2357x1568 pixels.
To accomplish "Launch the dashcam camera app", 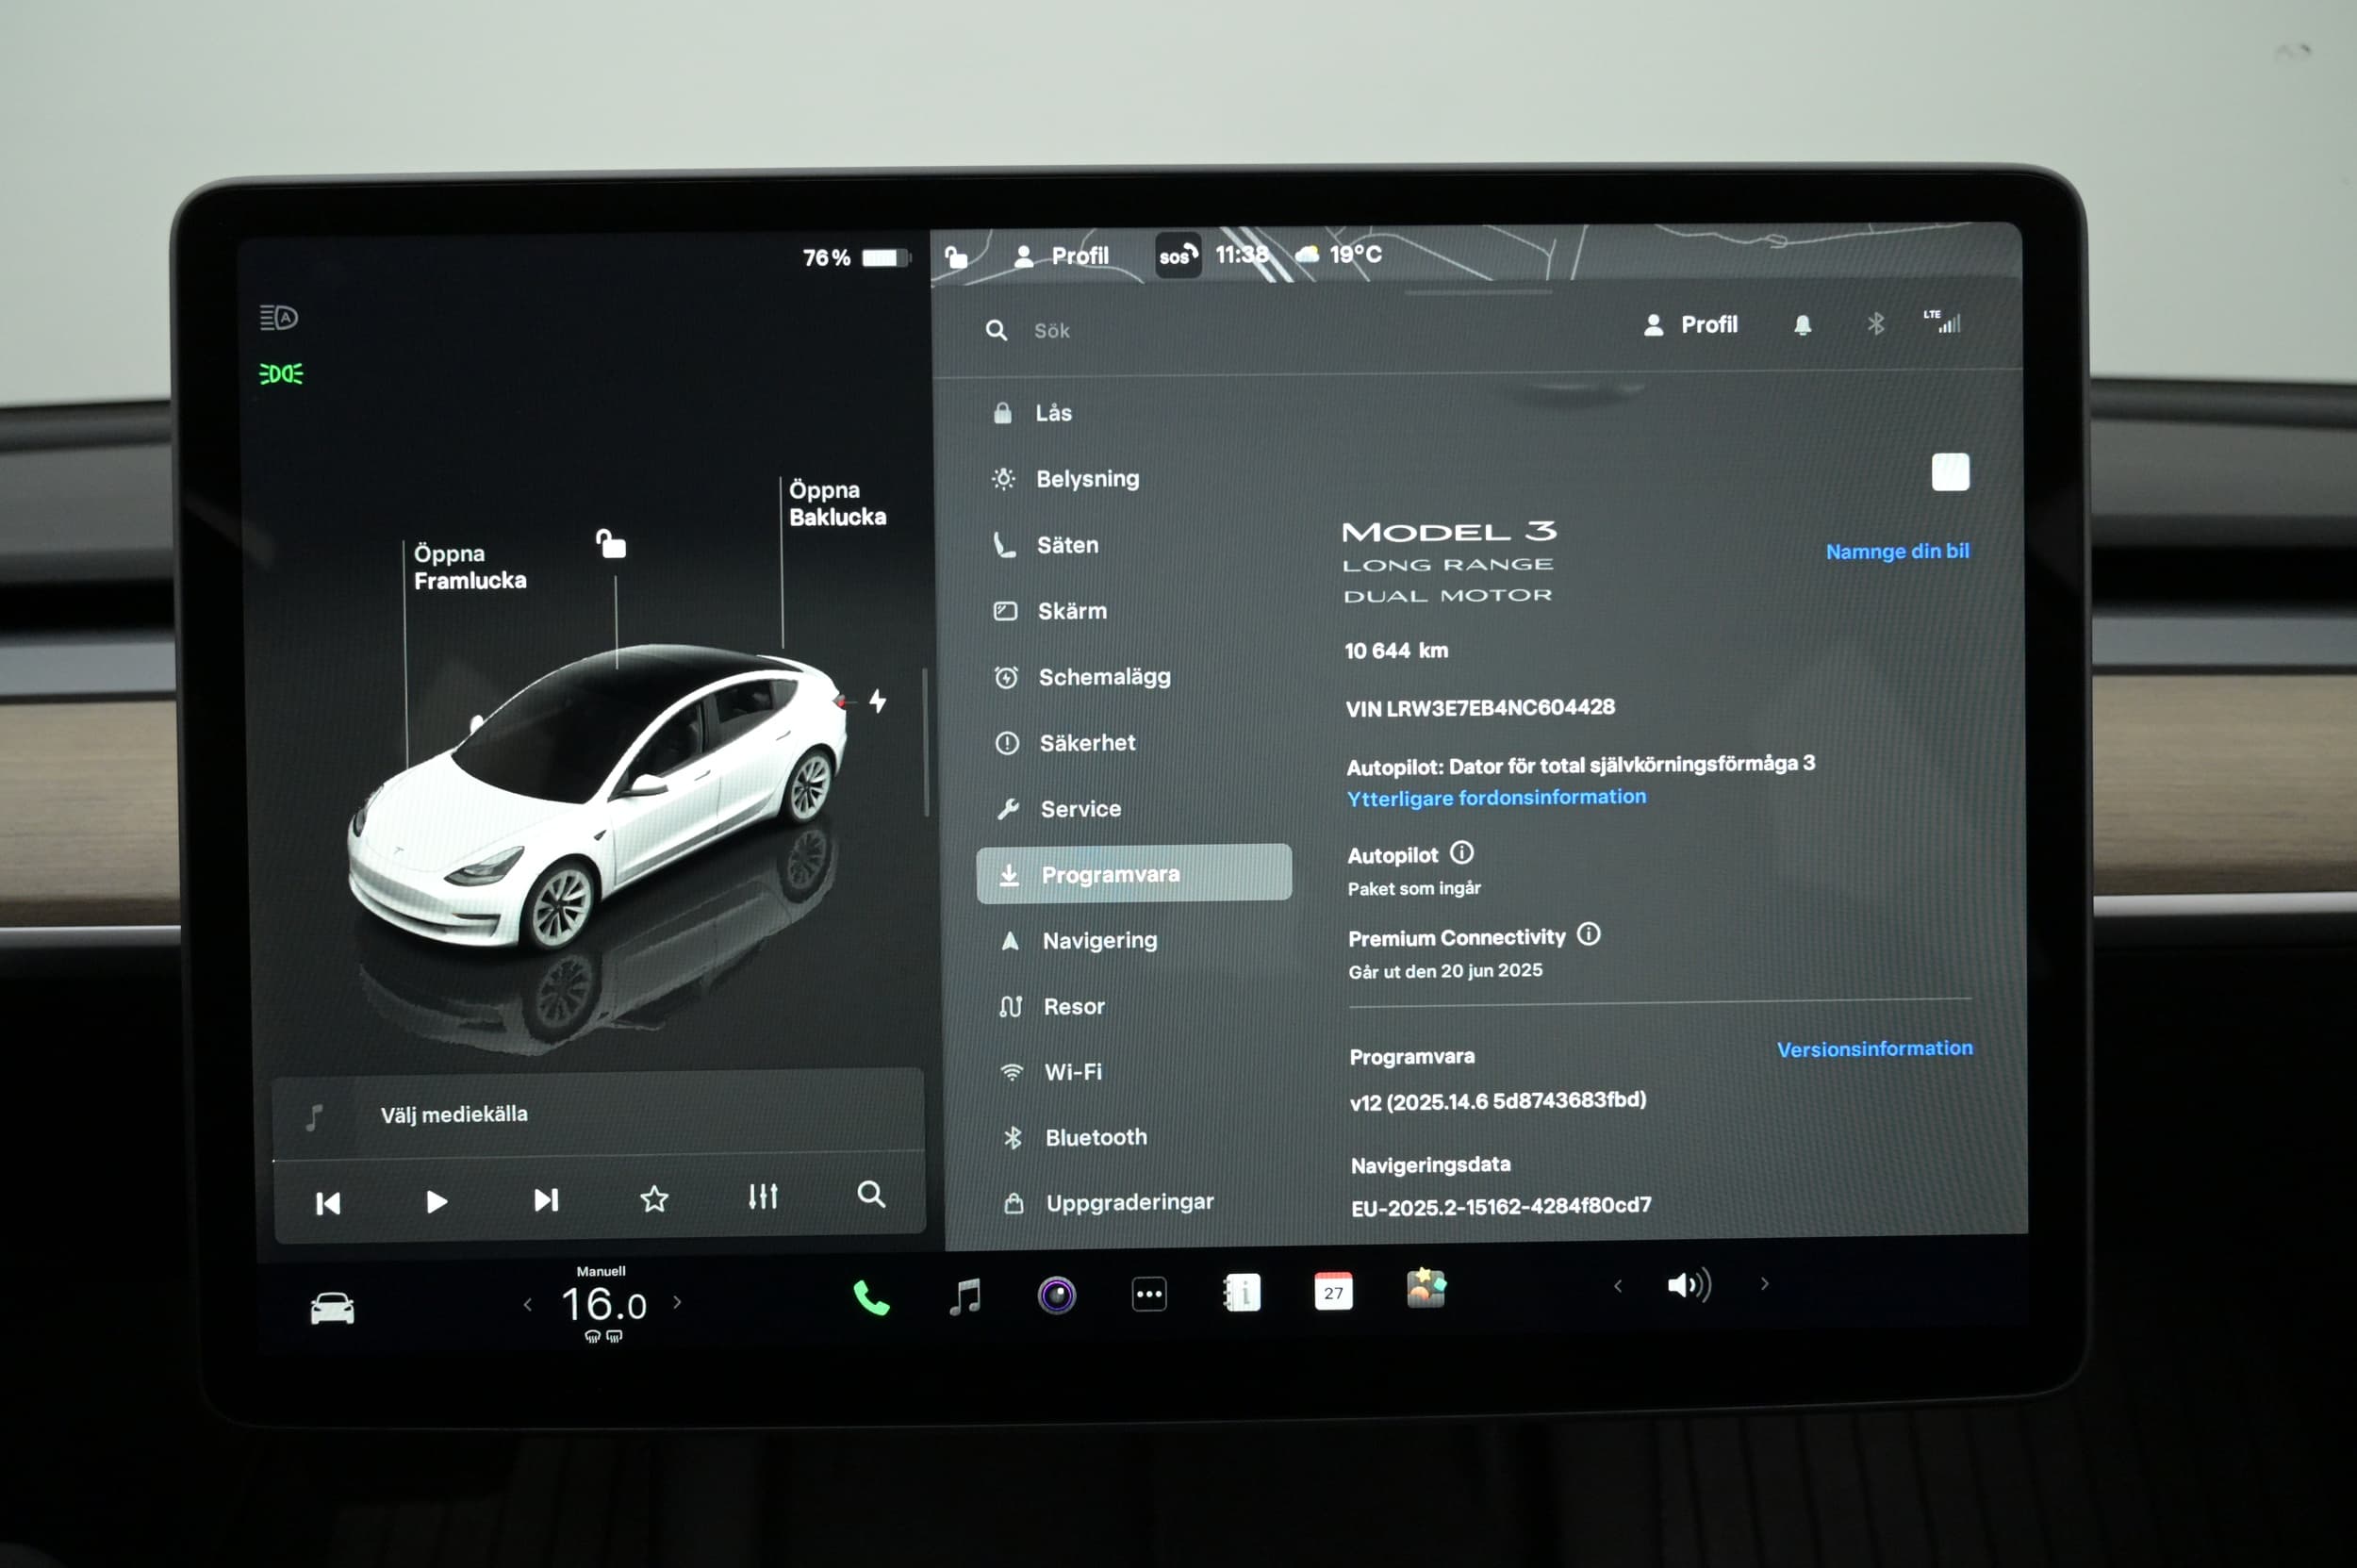I will (x=1056, y=1295).
